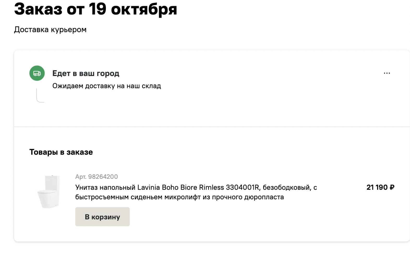410x255 pixels.
Task: Click the model number "3304001R" in product name
Action: 243,188
